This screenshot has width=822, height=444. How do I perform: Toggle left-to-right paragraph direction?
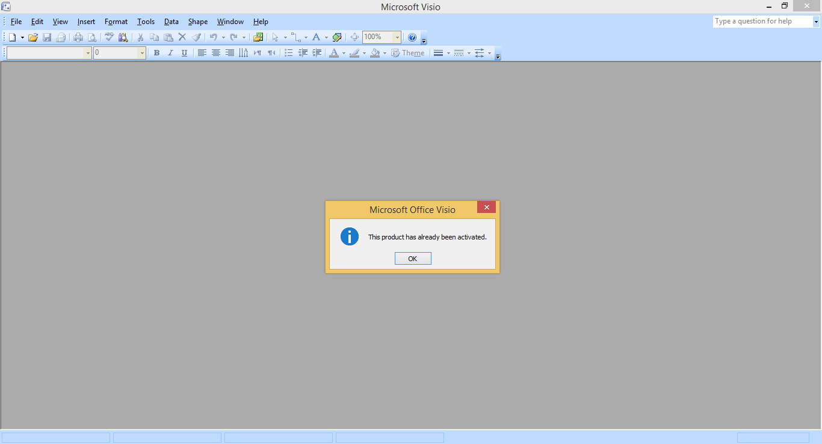258,53
